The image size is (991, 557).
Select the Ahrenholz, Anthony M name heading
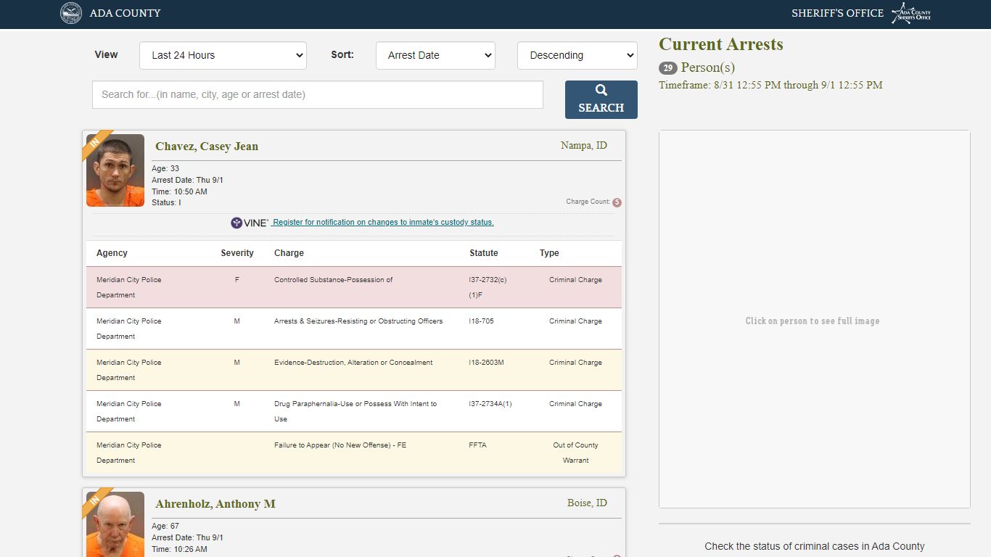215,503
